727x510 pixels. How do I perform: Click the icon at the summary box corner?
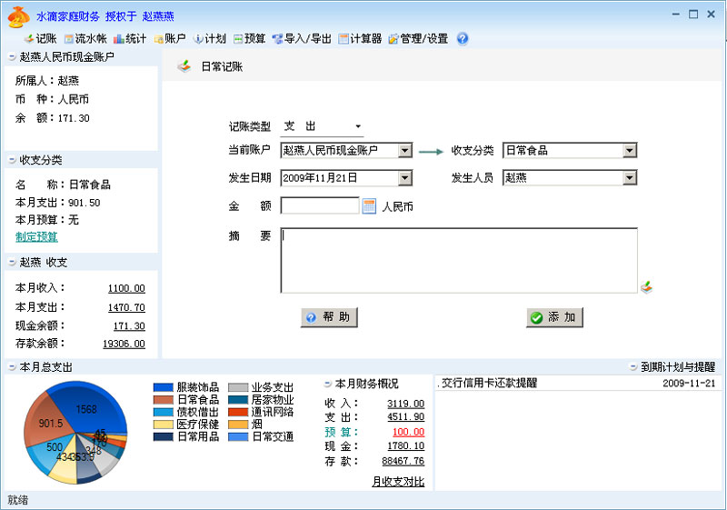(647, 287)
